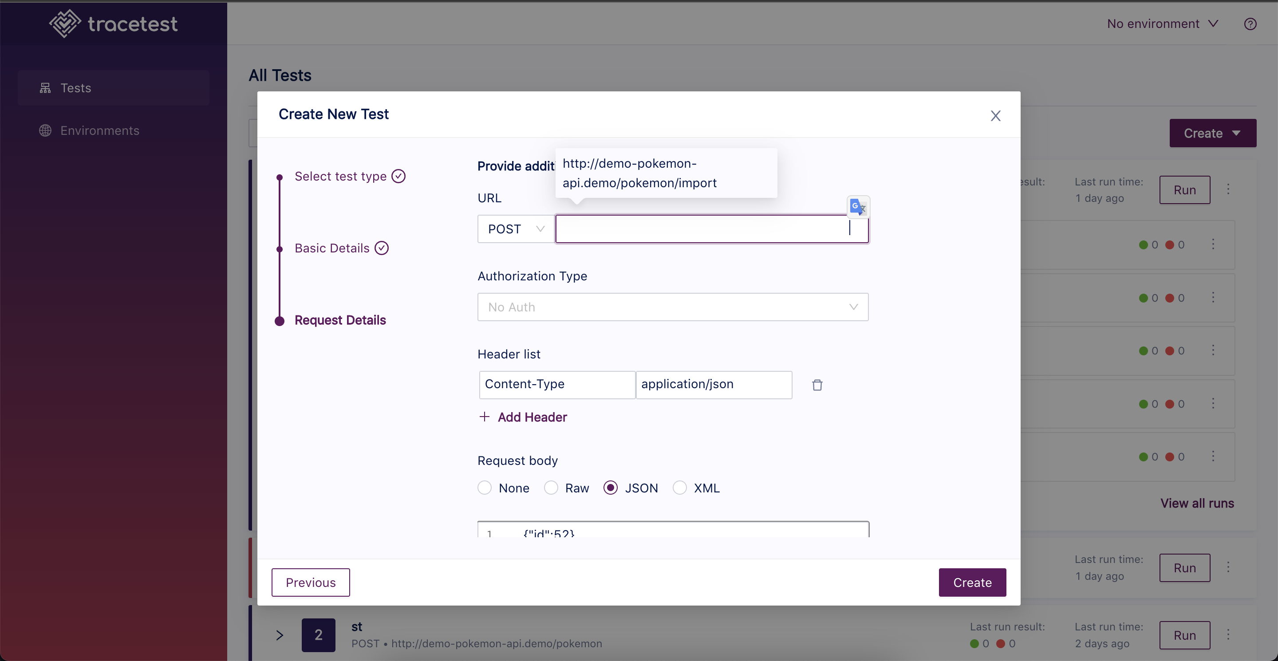Click test number 2 badge

(319, 635)
